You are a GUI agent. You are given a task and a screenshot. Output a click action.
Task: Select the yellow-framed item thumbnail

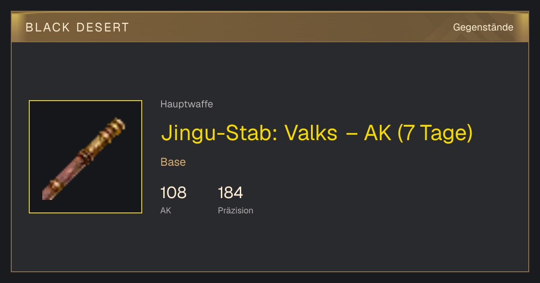pyautogui.click(x=85, y=157)
